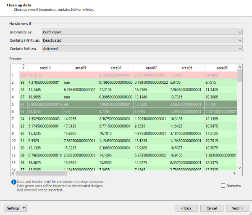This screenshot has height=215, width=252.
Task: Click cell '4.7765' in row 5
Action: [221, 104]
